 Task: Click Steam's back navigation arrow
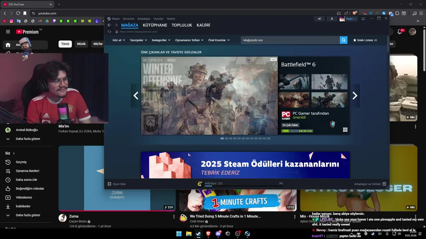[x=109, y=25]
